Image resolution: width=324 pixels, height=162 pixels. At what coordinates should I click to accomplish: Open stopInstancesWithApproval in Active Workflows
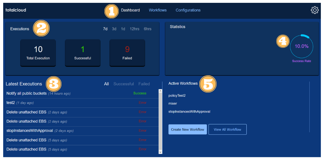[x=189, y=112]
